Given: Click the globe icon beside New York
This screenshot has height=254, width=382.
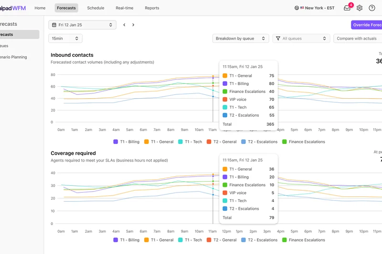Looking at the screenshot, I should tap(297, 8).
